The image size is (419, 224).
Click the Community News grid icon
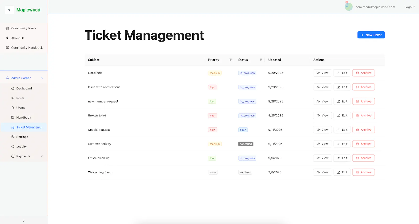click(x=7, y=28)
